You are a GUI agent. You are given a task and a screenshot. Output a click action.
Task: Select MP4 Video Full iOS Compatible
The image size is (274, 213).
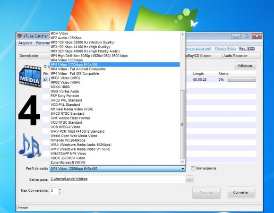[x=115, y=74]
